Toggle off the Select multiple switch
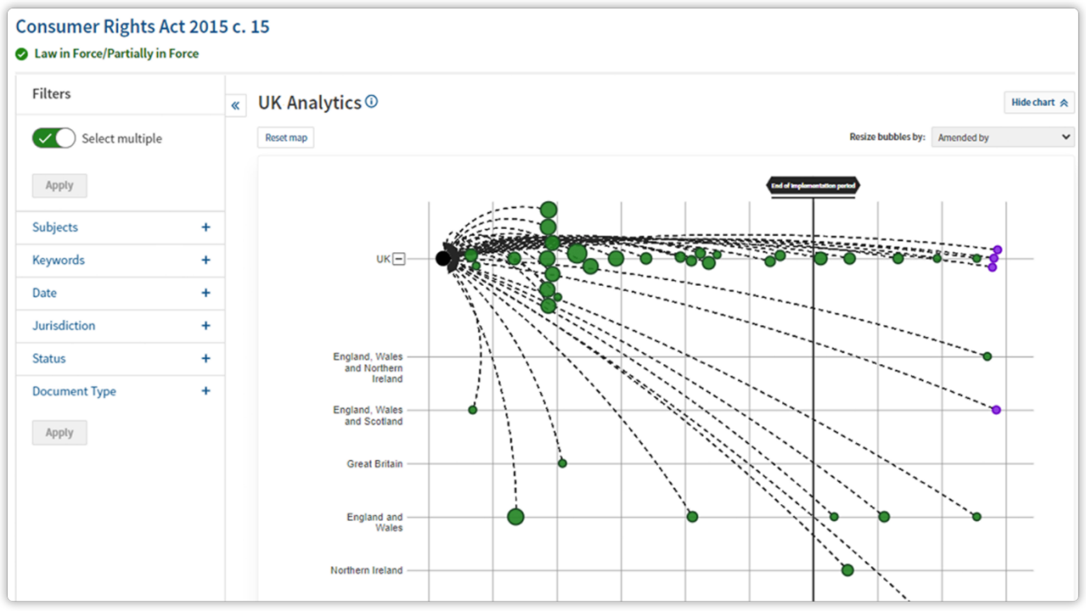The height and width of the screenshot is (611, 1086). pos(53,137)
